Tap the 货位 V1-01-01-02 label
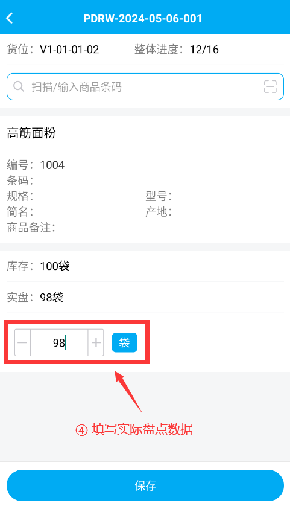This screenshot has width=290, height=509. (53, 50)
